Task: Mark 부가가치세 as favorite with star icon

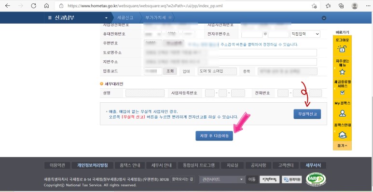Action: pyautogui.click(x=170, y=17)
